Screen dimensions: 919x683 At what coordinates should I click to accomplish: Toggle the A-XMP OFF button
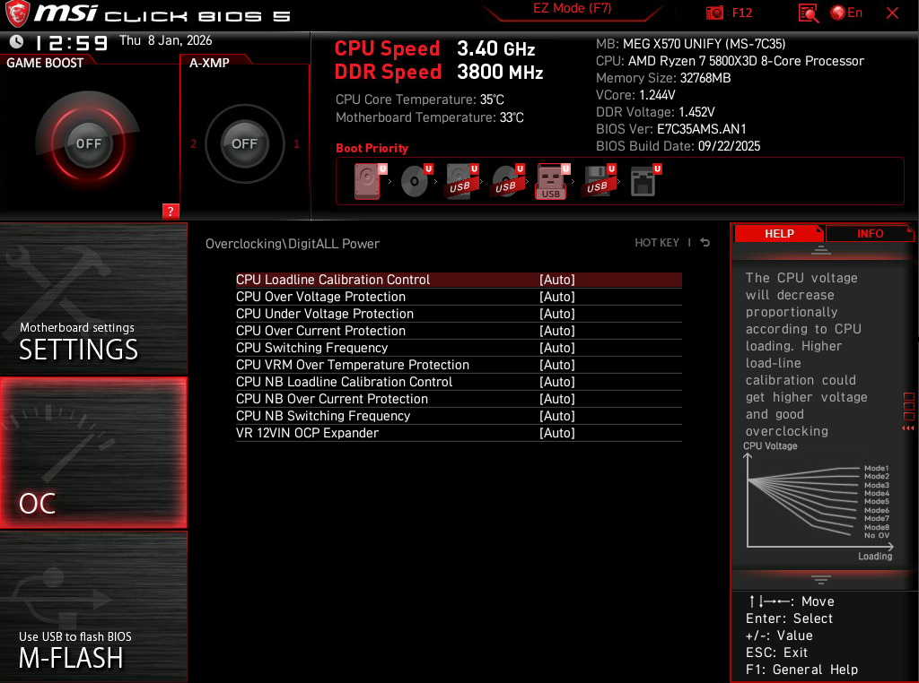(x=244, y=144)
